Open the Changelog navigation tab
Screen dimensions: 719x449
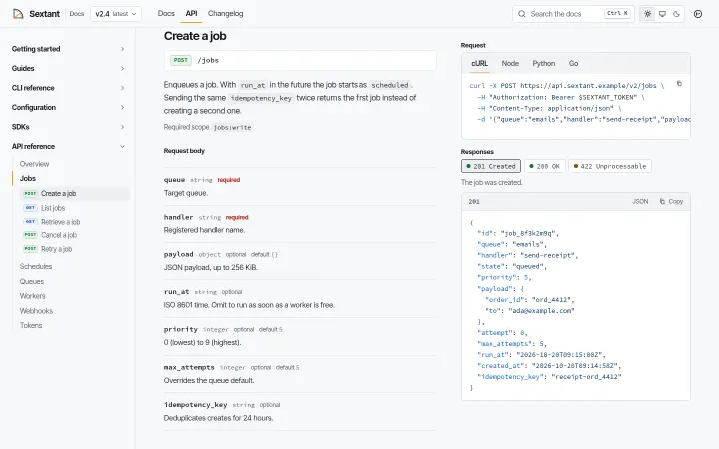[225, 14]
